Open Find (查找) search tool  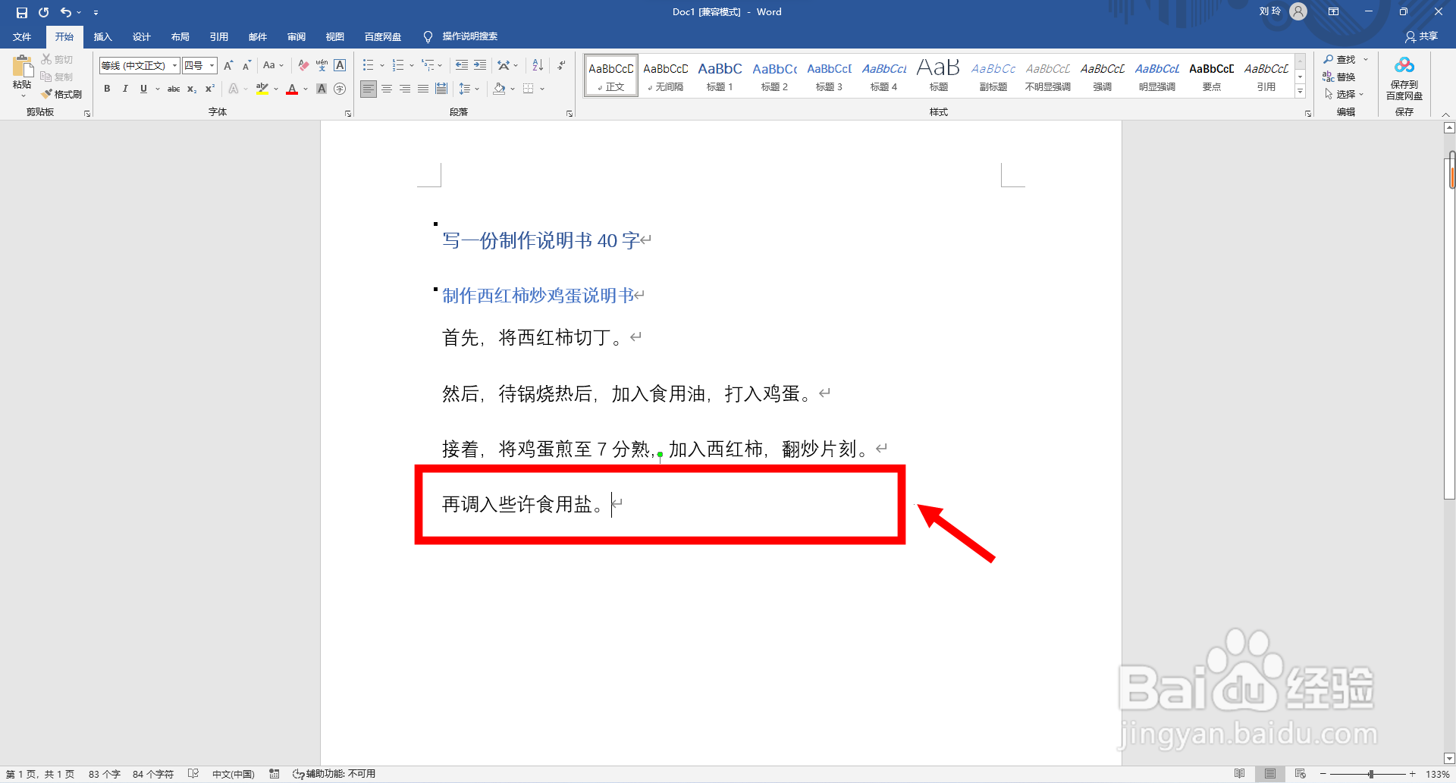pos(1340,59)
